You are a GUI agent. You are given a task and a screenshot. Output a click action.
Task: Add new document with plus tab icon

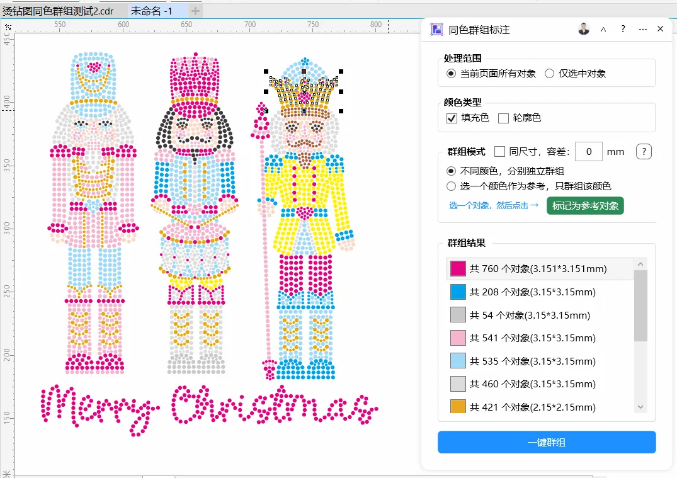point(195,11)
